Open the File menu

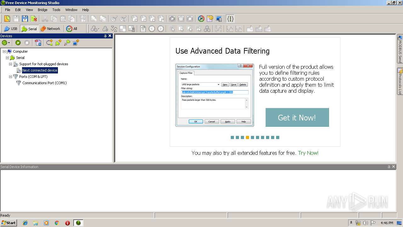tap(8, 10)
